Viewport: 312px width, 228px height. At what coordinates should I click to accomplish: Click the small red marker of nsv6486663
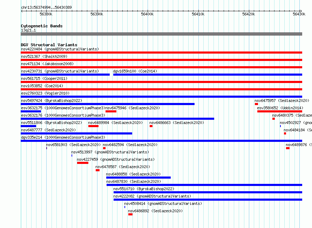(151, 126)
